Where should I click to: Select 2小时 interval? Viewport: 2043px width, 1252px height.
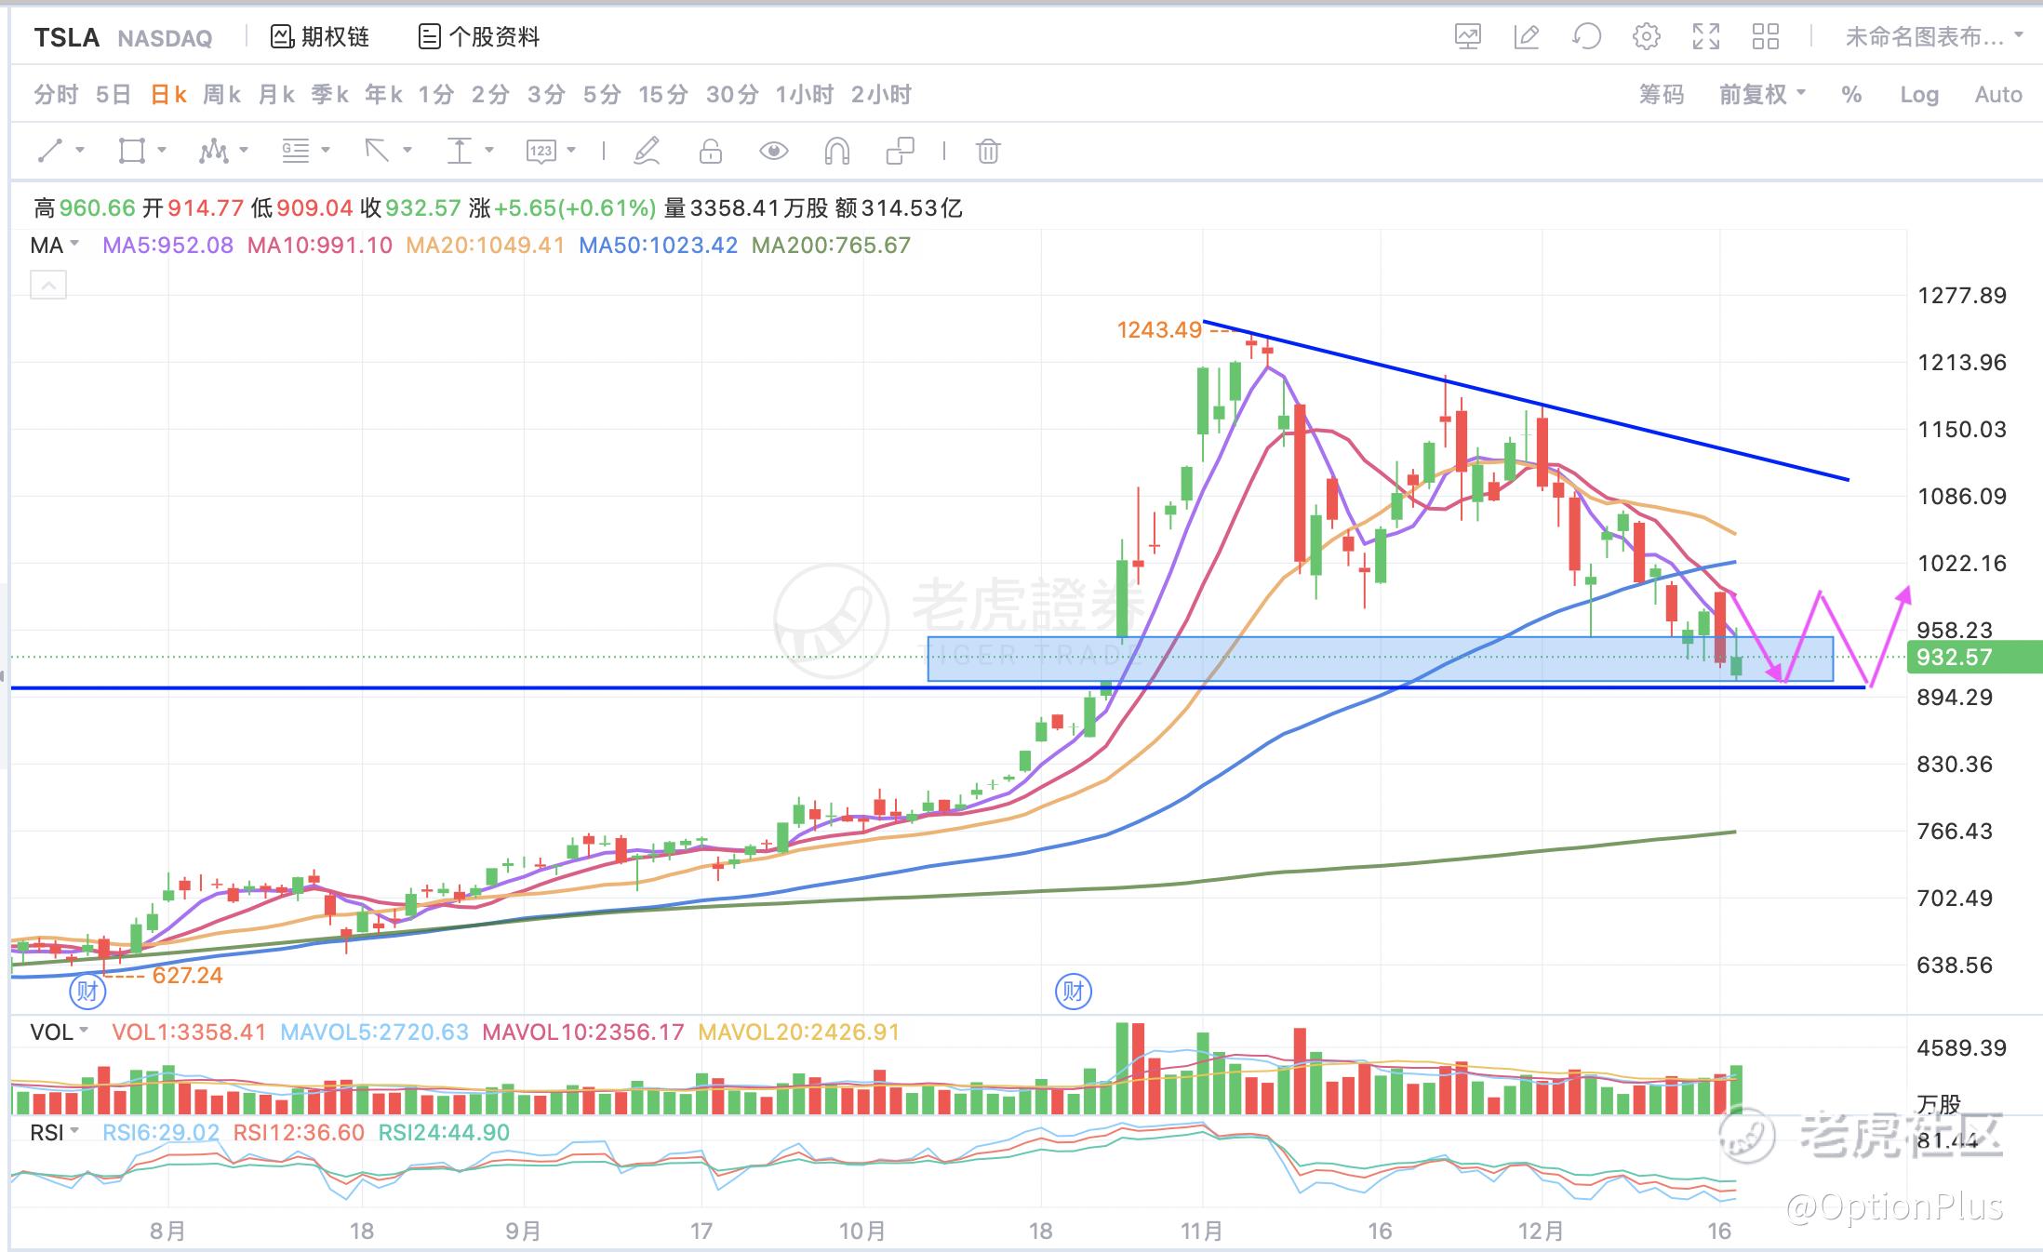click(881, 94)
